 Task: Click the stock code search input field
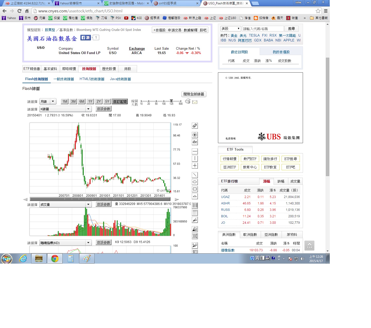pyautogui.click(x=263, y=29)
